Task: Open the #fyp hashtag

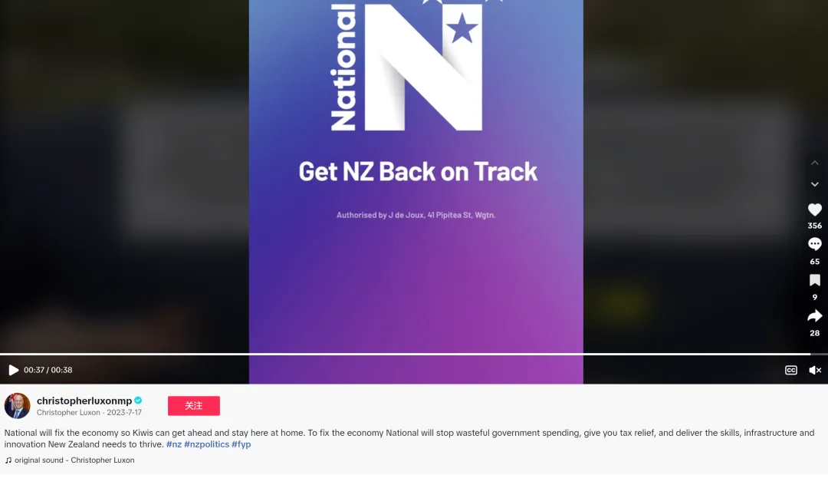Action: (x=241, y=444)
